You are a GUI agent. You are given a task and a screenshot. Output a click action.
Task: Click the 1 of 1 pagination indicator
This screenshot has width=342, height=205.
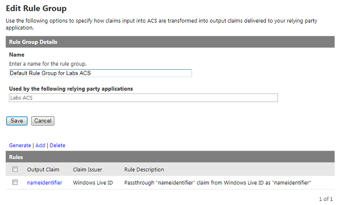point(326,199)
